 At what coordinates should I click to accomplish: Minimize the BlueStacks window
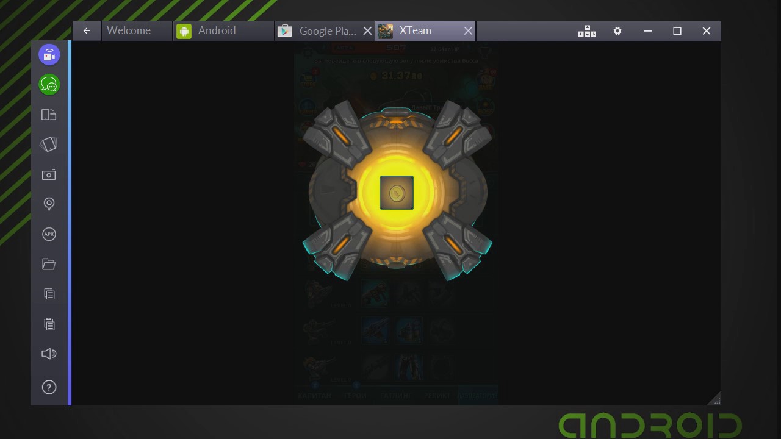(x=648, y=31)
